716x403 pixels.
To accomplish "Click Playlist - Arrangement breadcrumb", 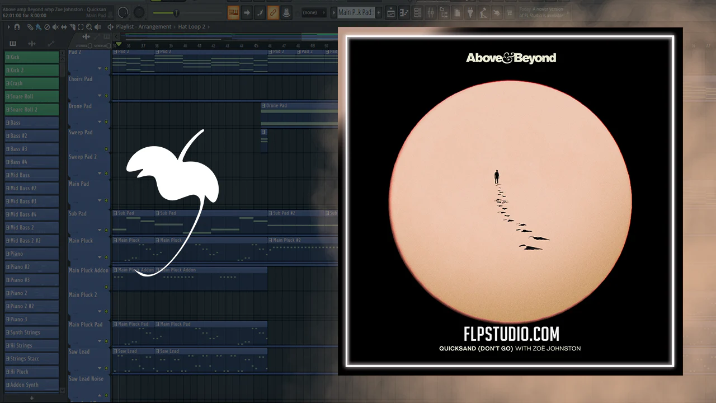I will 144,27.
